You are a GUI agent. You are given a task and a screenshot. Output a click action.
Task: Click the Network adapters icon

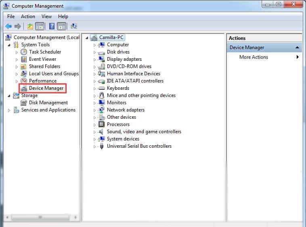tap(102, 110)
